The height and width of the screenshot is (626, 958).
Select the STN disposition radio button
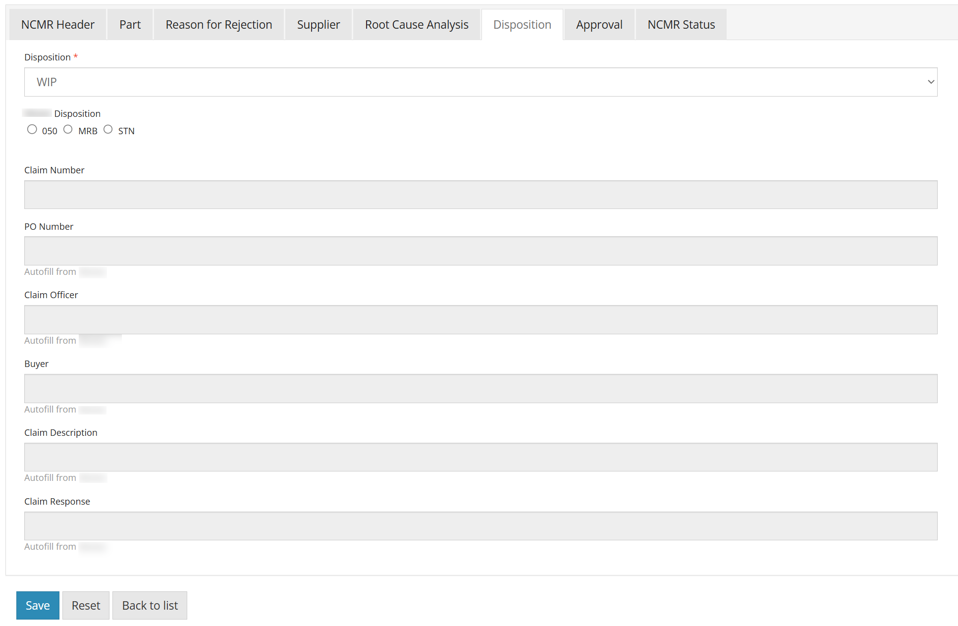pyautogui.click(x=108, y=129)
